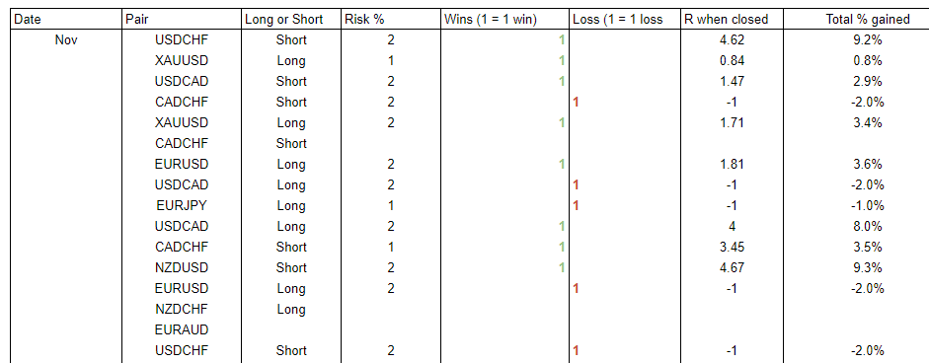Select the Pair column header

pyautogui.click(x=182, y=19)
